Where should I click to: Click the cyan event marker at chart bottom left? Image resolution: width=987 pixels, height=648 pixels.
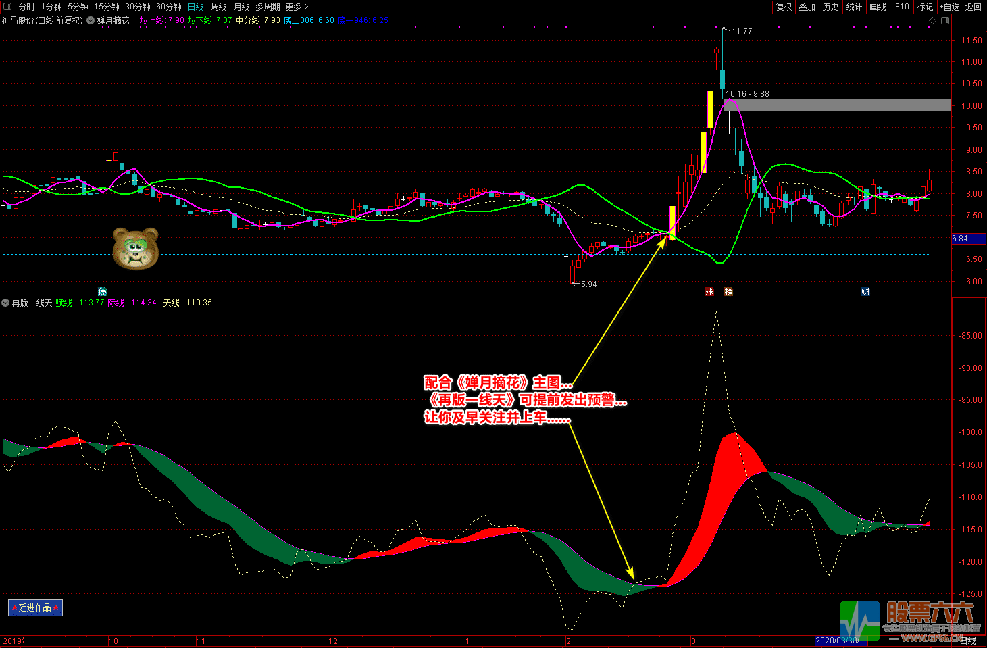pos(102,292)
